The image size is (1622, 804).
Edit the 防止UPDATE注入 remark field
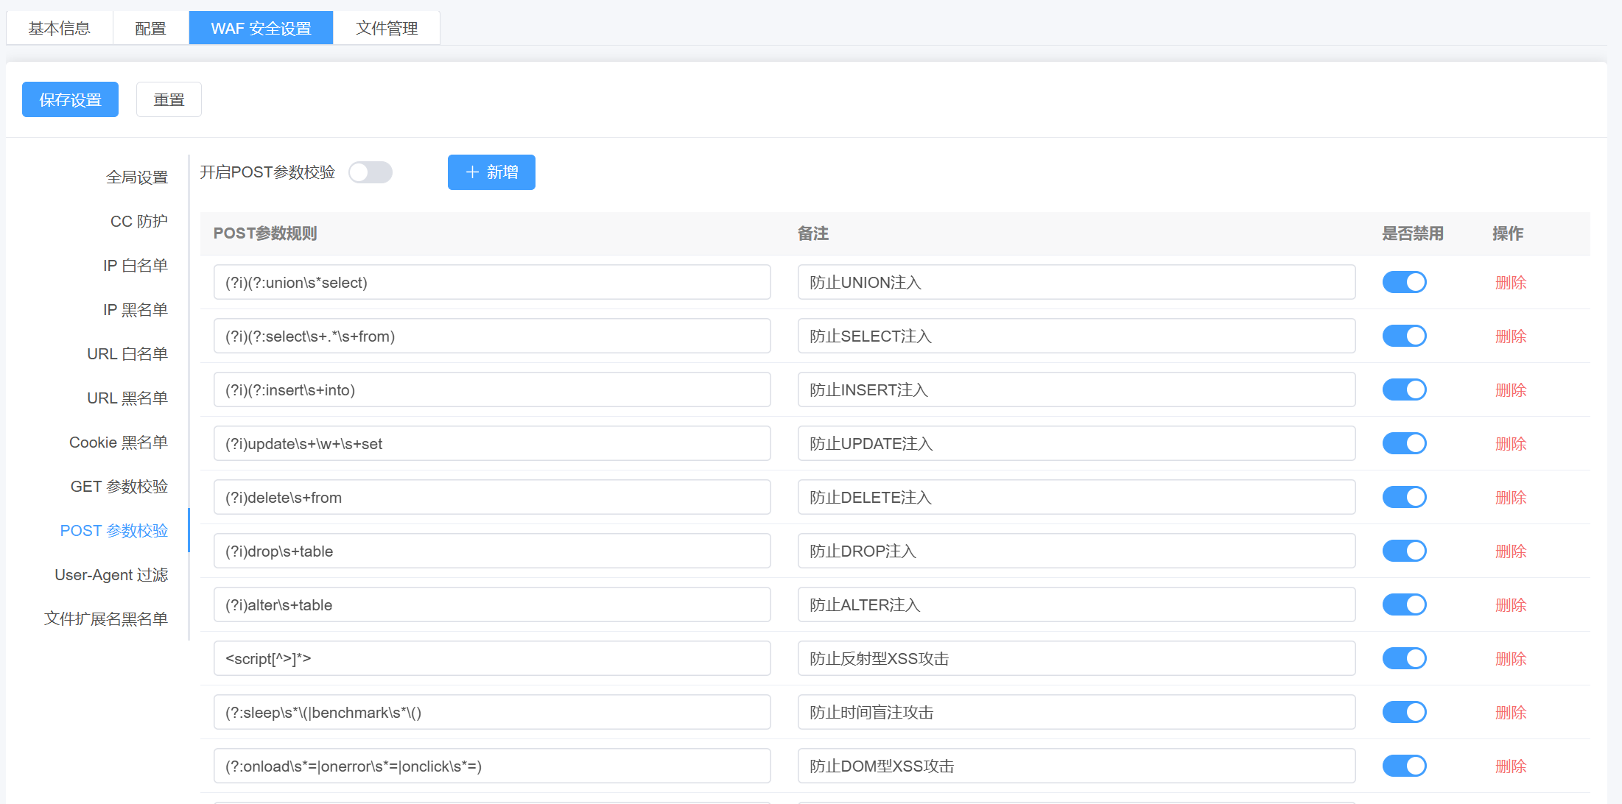coord(1076,443)
